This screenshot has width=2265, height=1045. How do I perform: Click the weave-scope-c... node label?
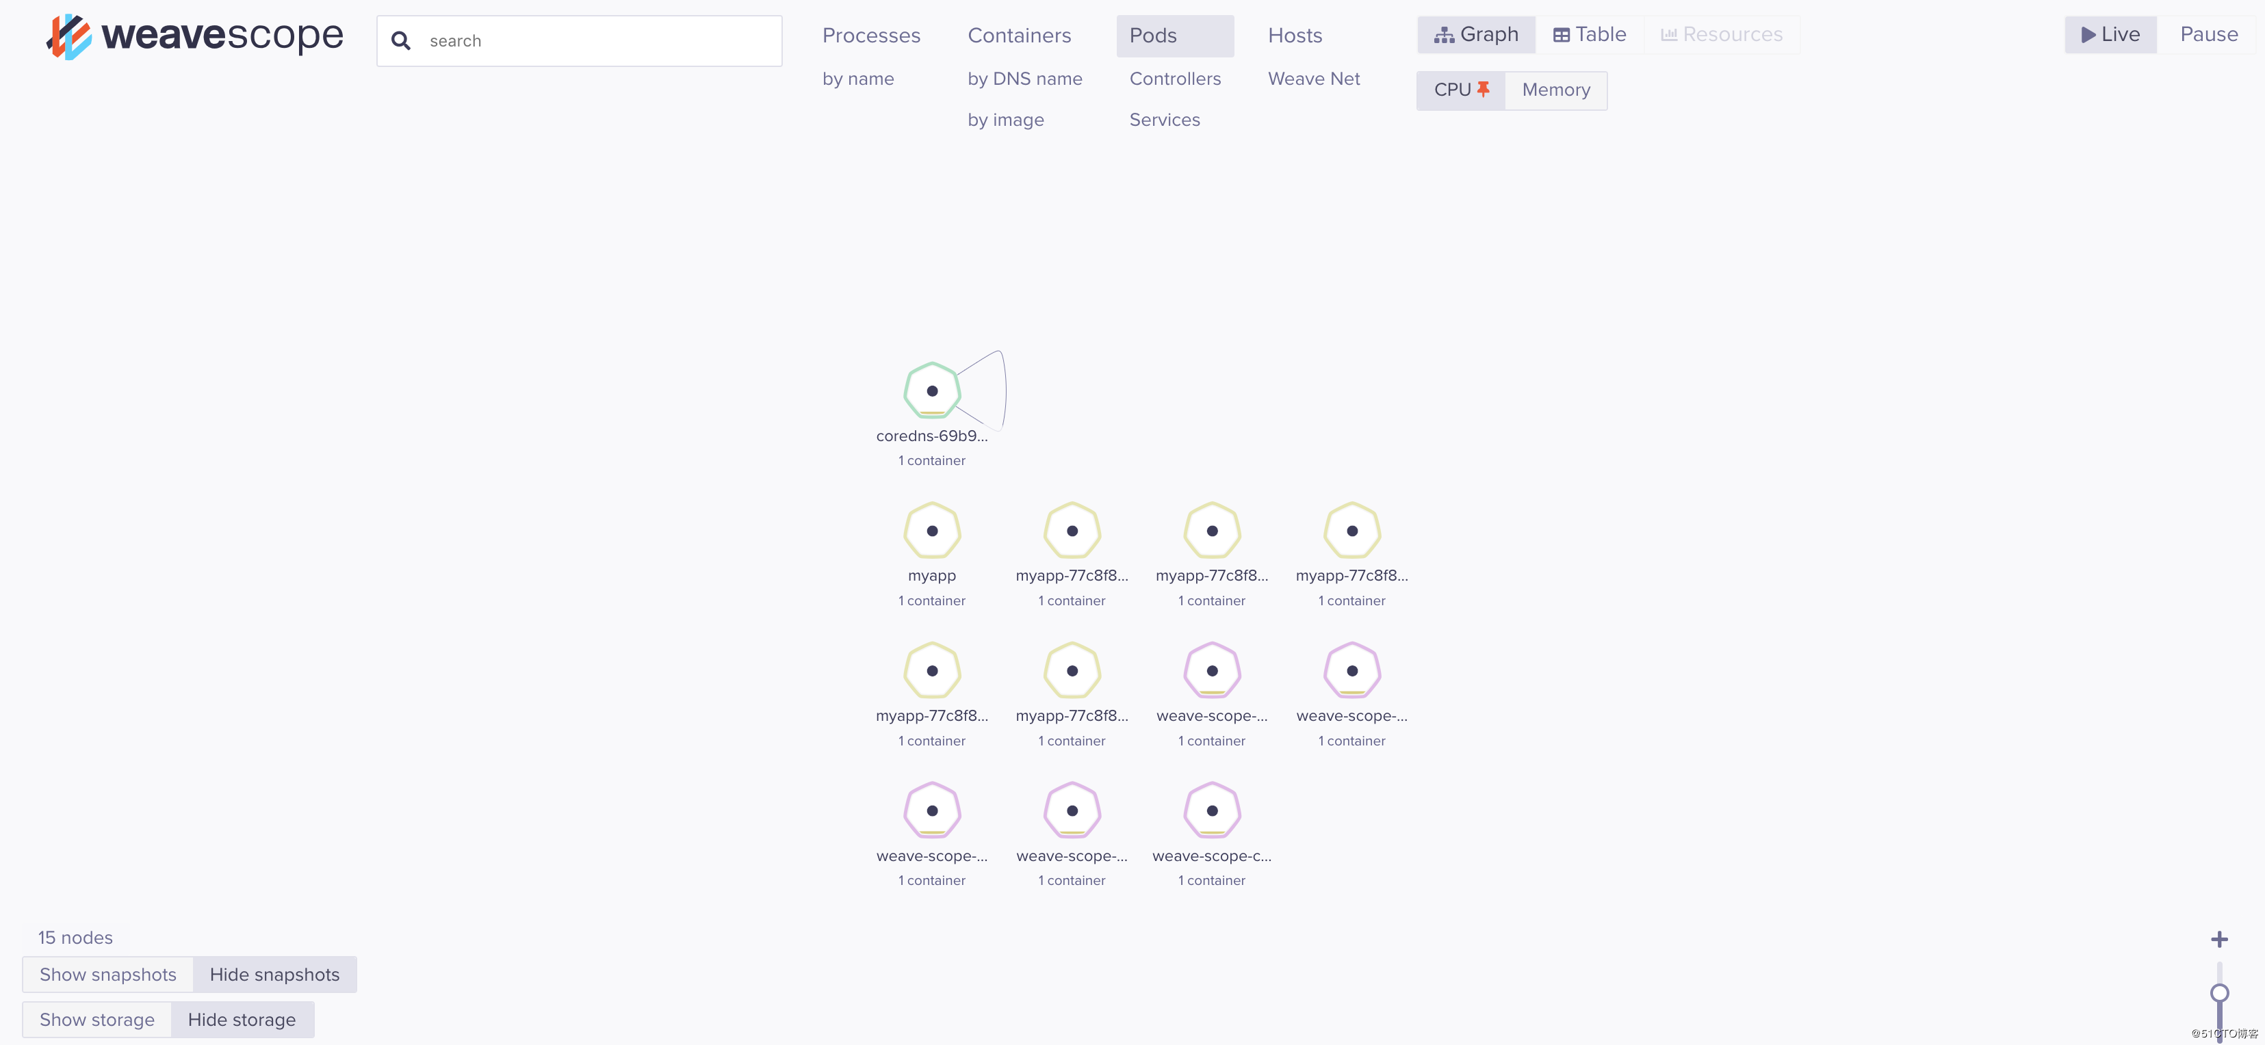1212,856
